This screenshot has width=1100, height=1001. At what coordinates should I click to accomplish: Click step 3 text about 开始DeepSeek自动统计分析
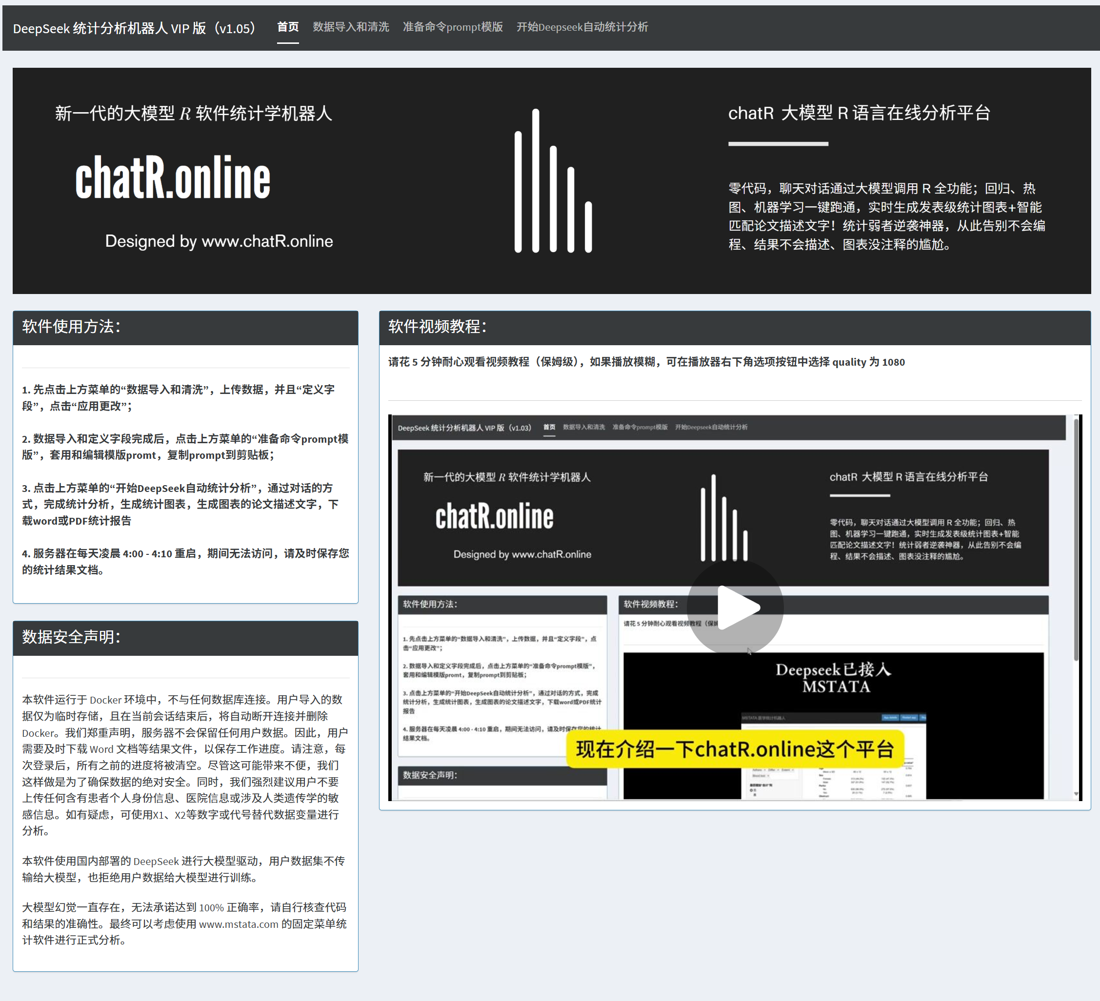coord(180,504)
